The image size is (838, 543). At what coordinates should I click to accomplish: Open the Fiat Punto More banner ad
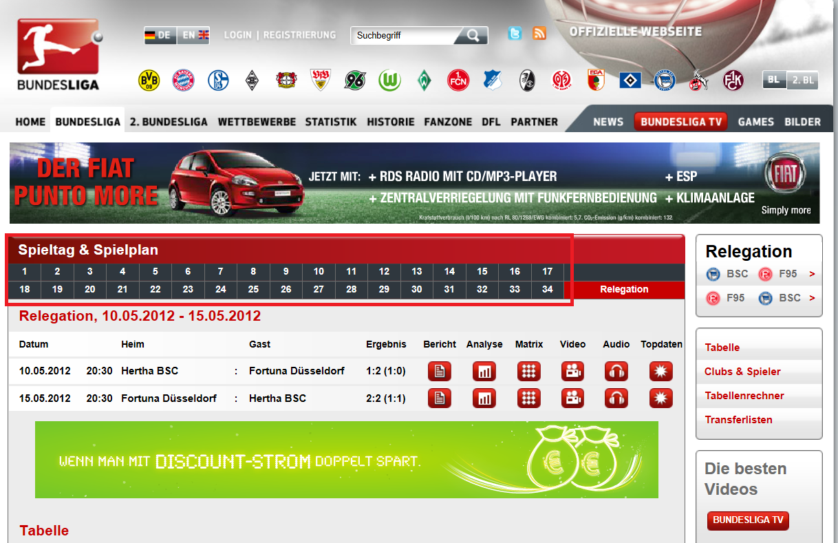coord(414,183)
